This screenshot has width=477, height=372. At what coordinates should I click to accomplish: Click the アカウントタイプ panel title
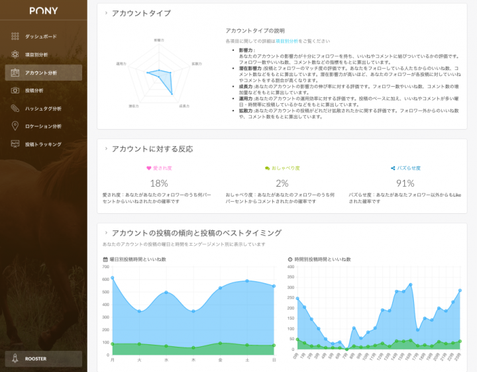tap(142, 13)
